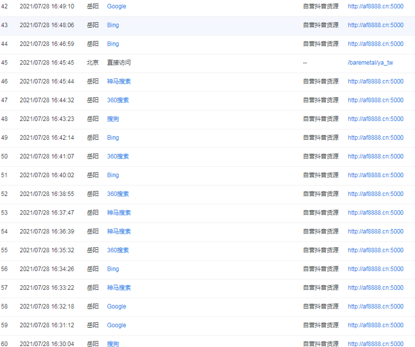Open Bing source link in row 44

coord(113,44)
